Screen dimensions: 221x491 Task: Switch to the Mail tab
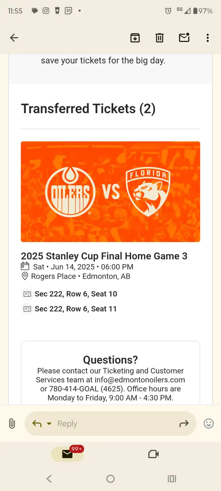coord(67,454)
